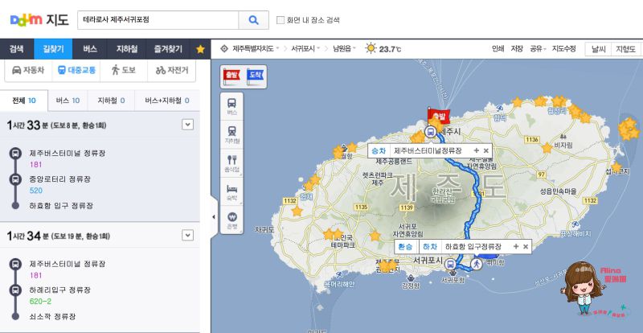
Task: Select the 쇠소깍 정류장 stop
Action: pos(52,317)
